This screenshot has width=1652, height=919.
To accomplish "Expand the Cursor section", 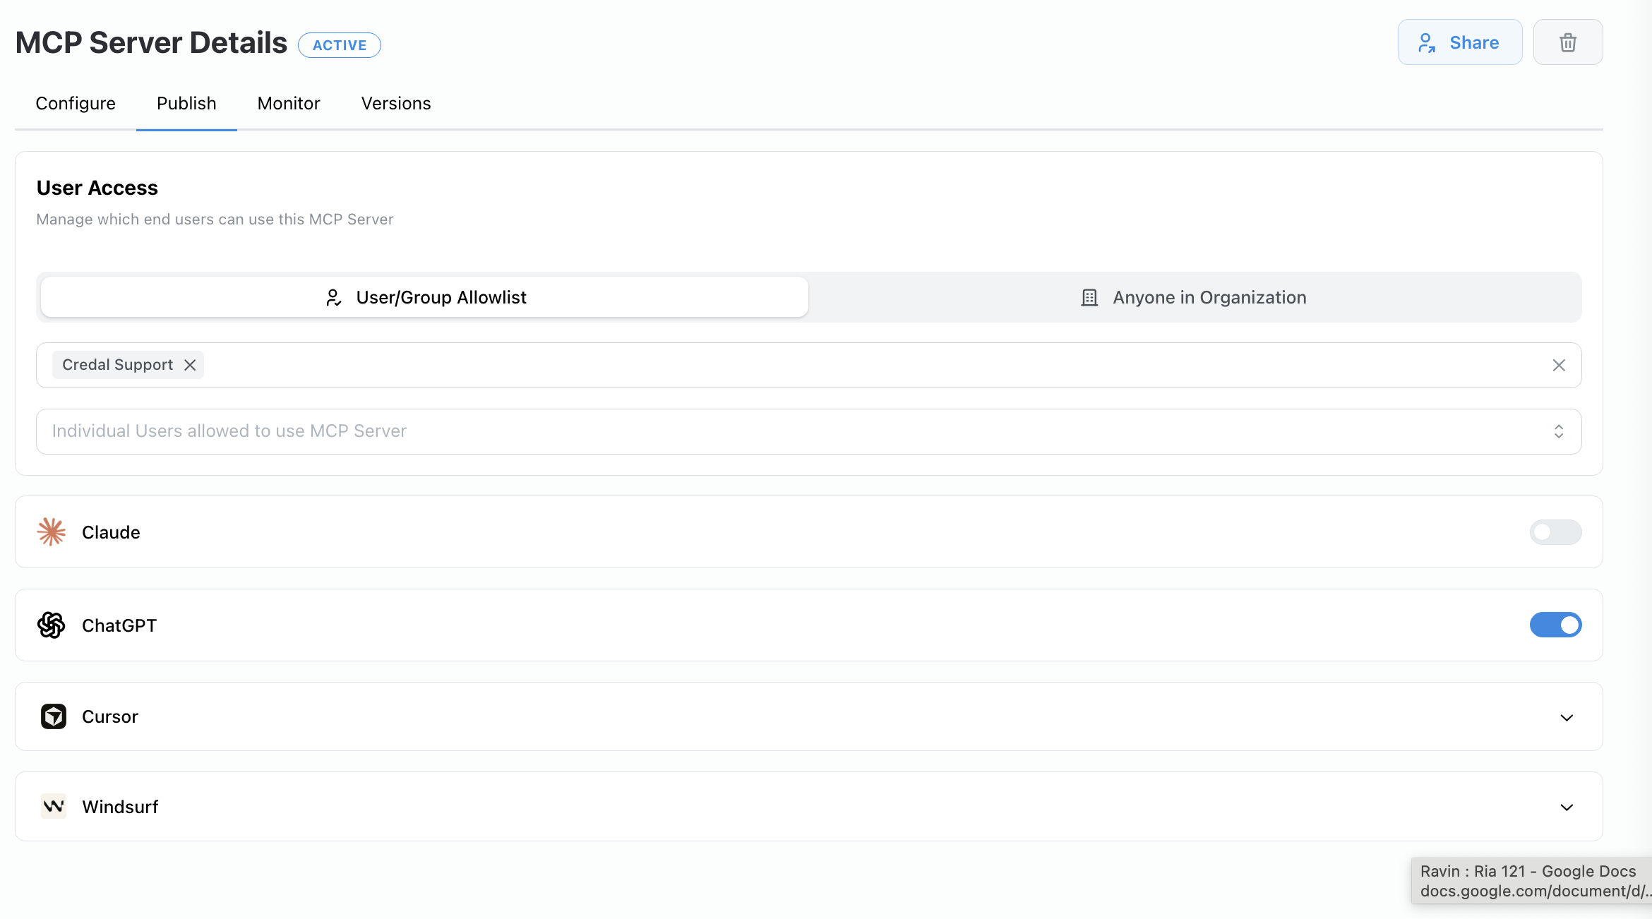I will 1567,716.
